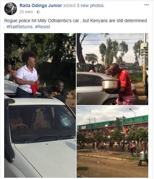Open Raila Odinga Junior's round profile picture
This screenshot has width=154, height=179.
pyautogui.click(x=11, y=9)
